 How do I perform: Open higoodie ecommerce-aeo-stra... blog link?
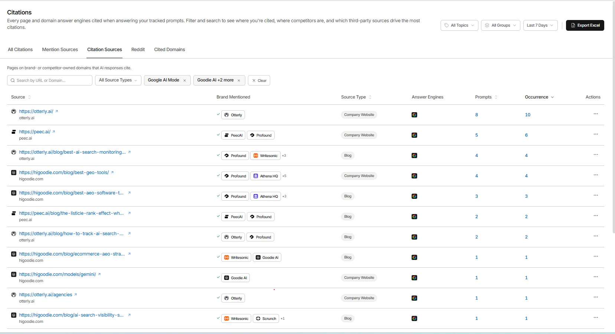pyautogui.click(x=72, y=254)
